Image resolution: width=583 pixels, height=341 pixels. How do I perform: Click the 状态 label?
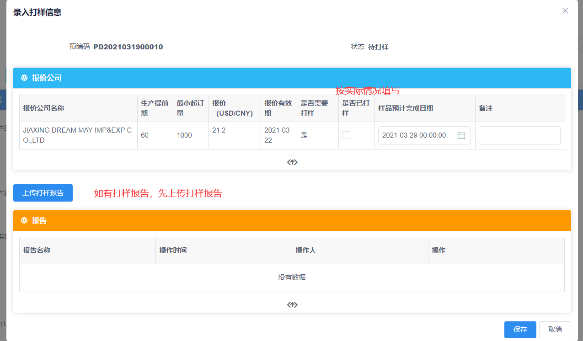point(358,47)
